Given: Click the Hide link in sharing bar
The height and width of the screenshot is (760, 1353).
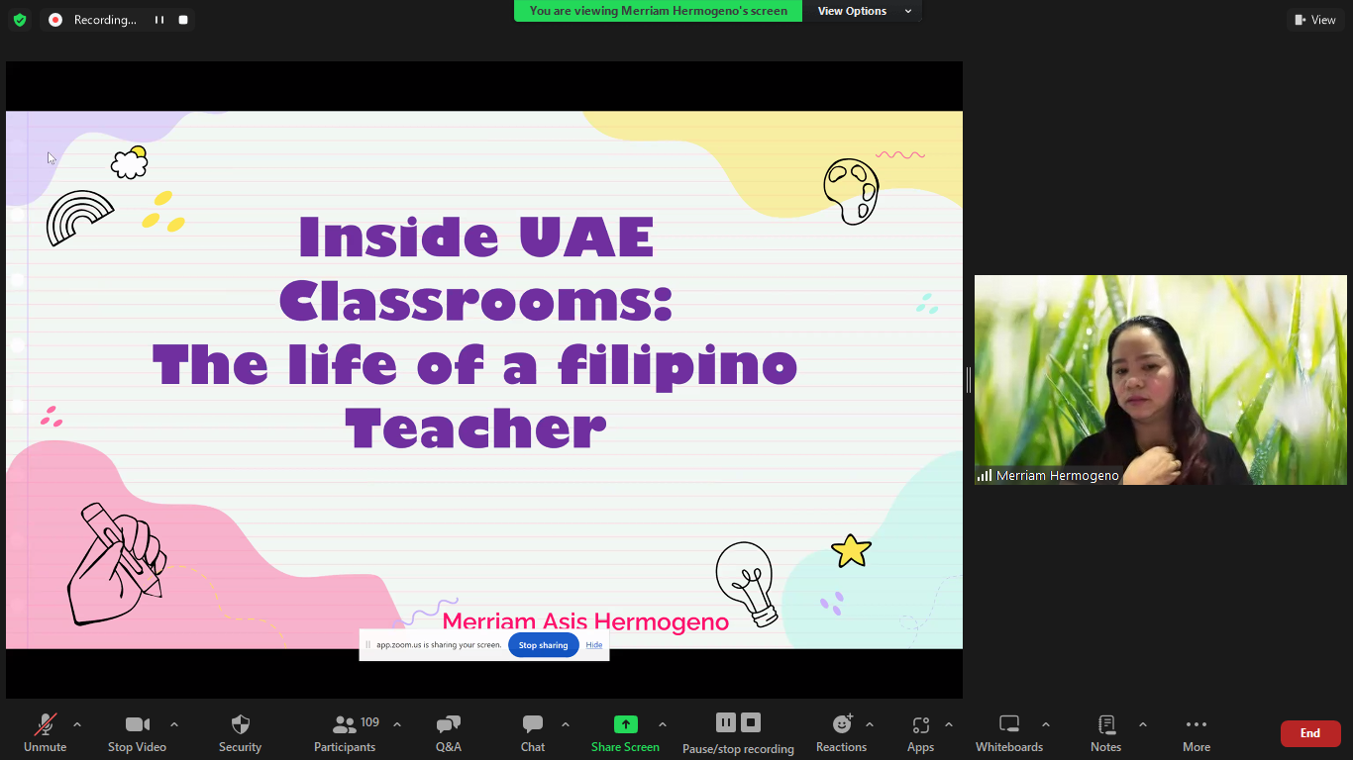Looking at the screenshot, I should point(593,645).
